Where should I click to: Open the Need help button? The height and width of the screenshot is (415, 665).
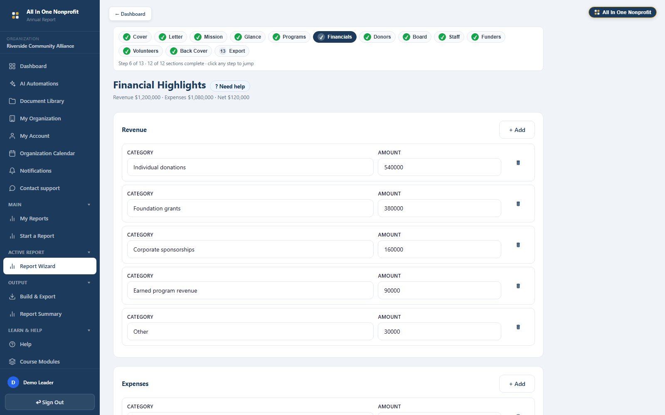(230, 86)
